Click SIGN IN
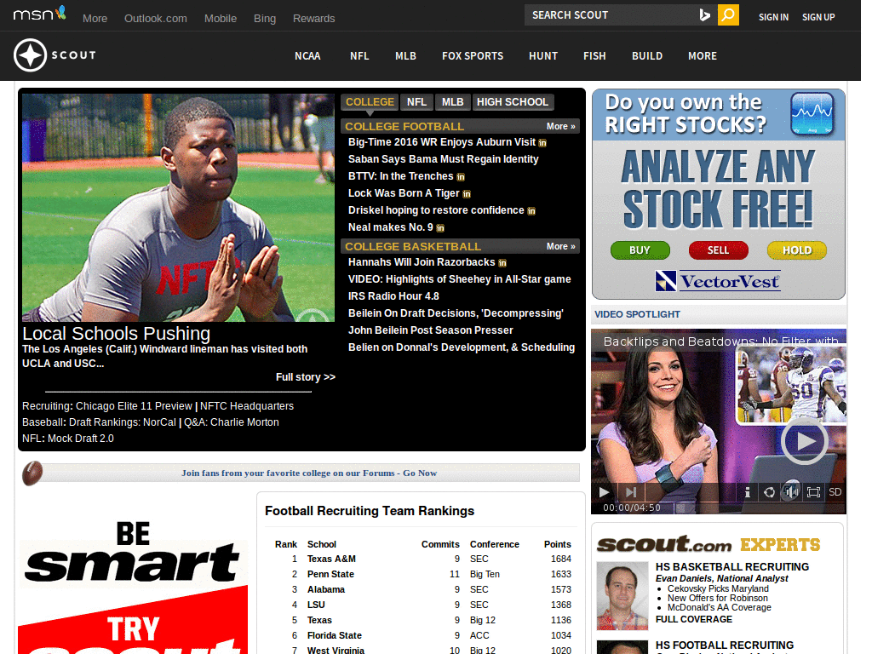 773,17
